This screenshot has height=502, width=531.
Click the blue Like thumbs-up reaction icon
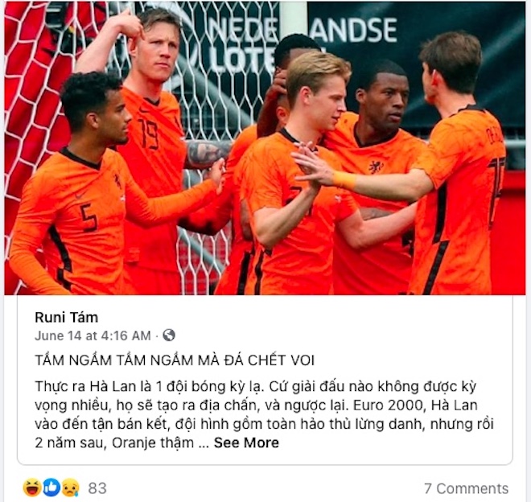tap(51, 488)
